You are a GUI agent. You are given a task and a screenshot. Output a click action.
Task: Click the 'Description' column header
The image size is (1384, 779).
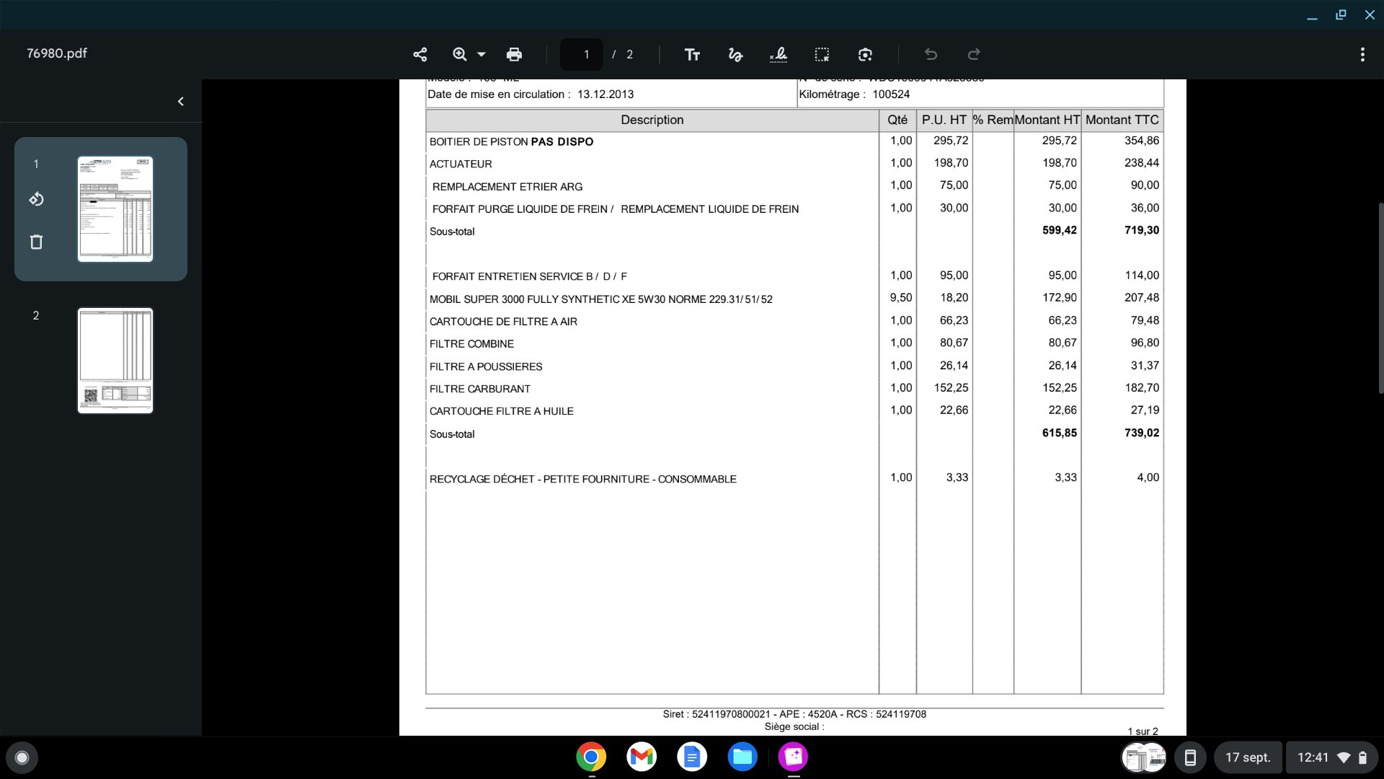click(652, 120)
